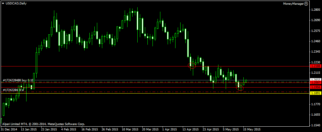Click the 1.2230 price scale value
The image size is (322, 132).
pyautogui.click(x=316, y=62)
